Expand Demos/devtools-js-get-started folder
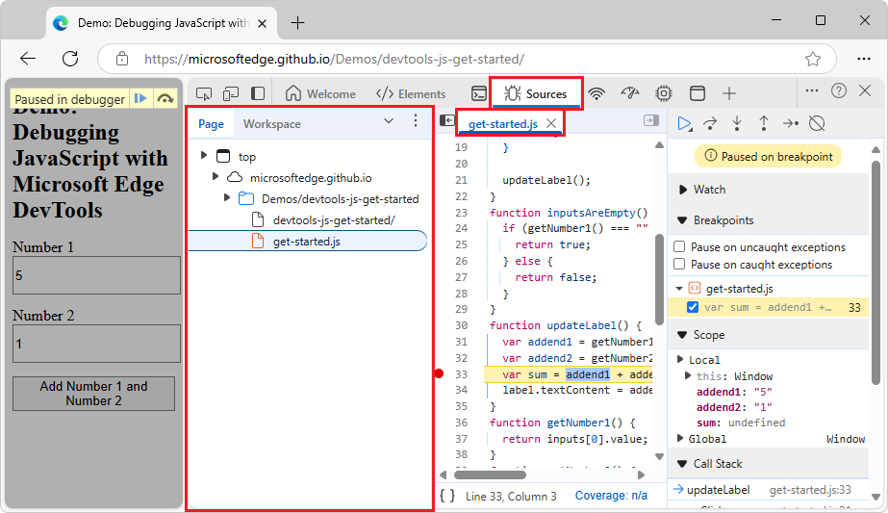The width and height of the screenshot is (888, 513). pos(226,198)
